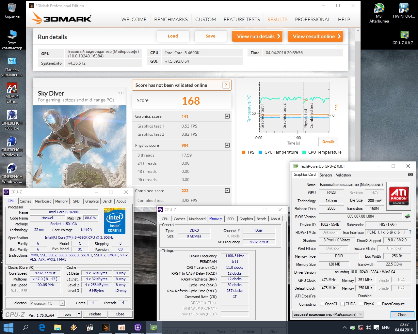Show hidden system tray icons

345,327
